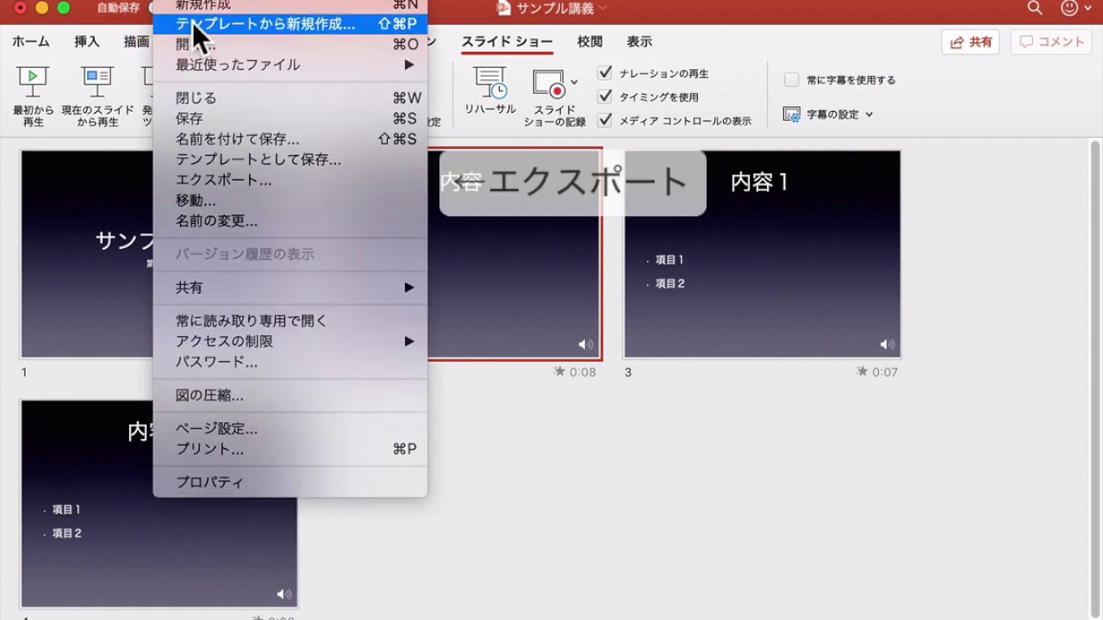Click the search magnifier icon
Screen dimensions: 1103x620
tap(1035, 8)
